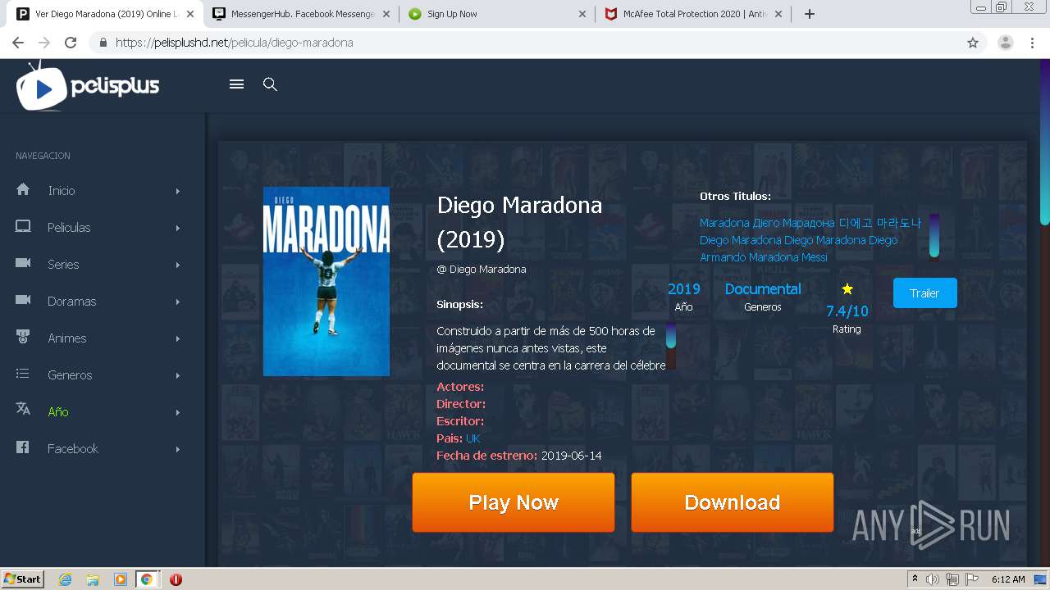
Task: Click the volume tray icon
Action: tap(933, 579)
